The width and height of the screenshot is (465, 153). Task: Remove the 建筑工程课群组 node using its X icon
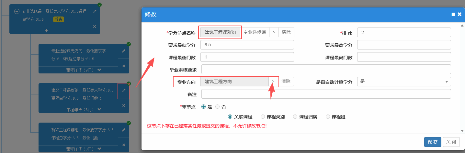[x=123, y=105]
